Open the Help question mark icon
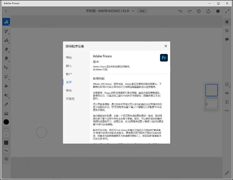Image resolution: width=233 pixels, height=180 pixels. (x=199, y=11)
